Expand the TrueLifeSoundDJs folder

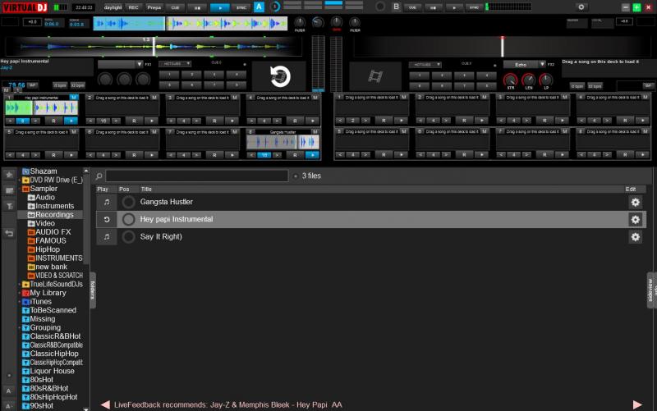click(x=19, y=284)
